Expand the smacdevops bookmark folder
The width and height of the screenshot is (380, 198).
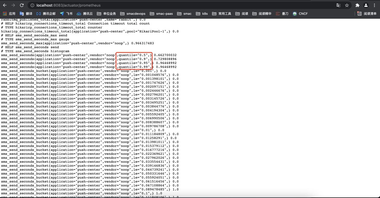pyautogui.click(x=133, y=14)
